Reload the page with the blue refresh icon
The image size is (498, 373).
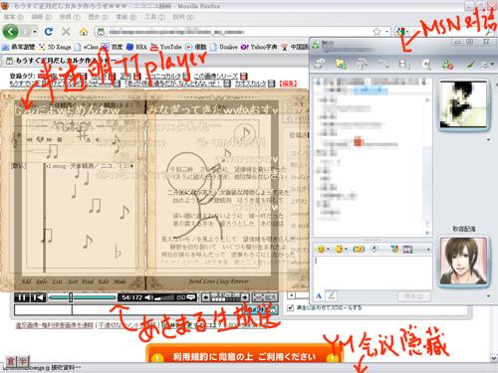[x=49, y=32]
